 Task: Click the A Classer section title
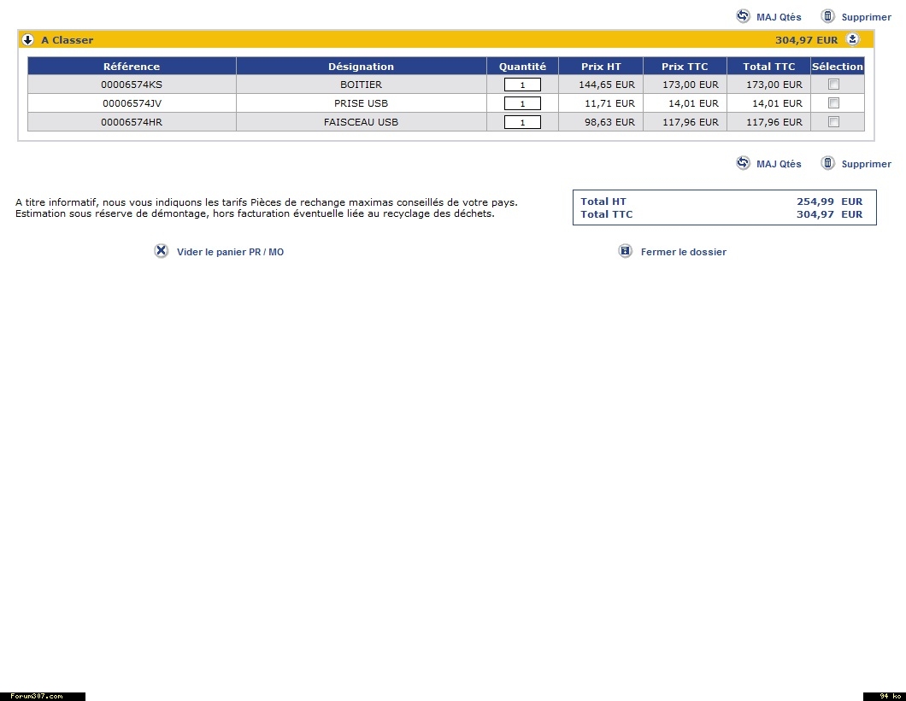pos(68,40)
